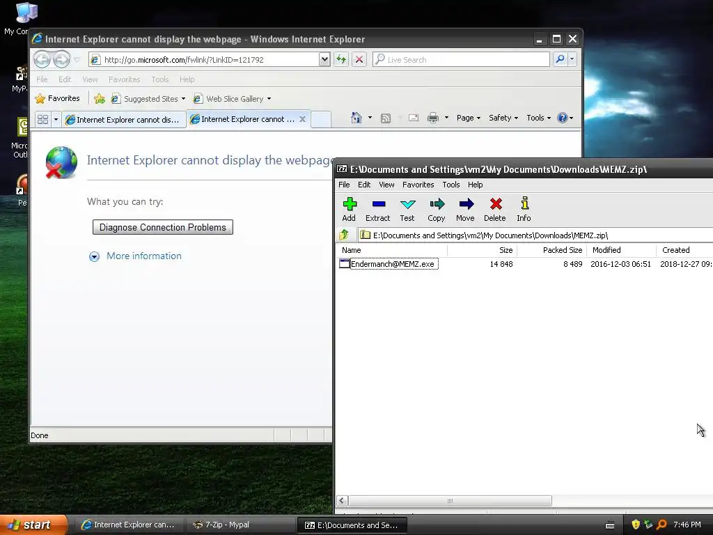This screenshot has width=713, height=535.
Task: Open the 7-Zip File menu
Action: 344,185
